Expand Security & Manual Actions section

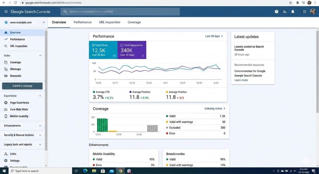point(40,135)
